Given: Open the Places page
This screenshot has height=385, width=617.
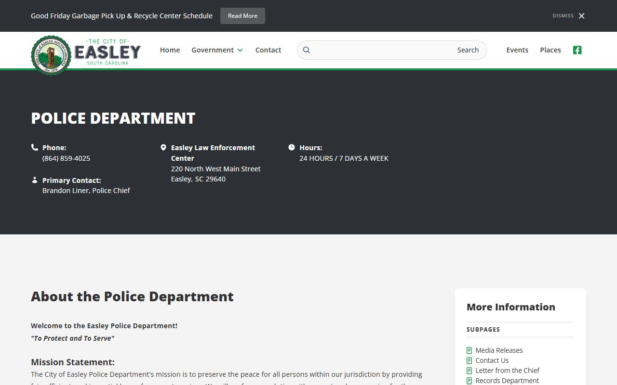Looking at the screenshot, I should [550, 50].
